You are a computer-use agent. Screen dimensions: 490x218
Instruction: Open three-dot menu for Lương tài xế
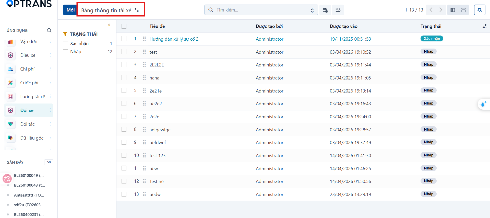pos(50,97)
